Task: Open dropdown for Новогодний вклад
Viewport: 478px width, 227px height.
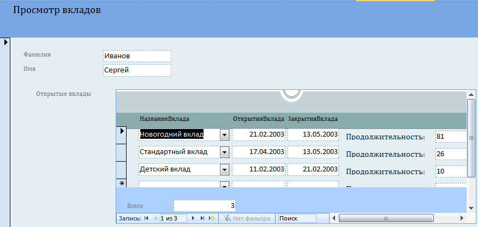Action: click(224, 134)
